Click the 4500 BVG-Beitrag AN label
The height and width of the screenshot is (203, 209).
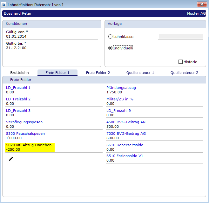pyautogui.click(x=126, y=122)
